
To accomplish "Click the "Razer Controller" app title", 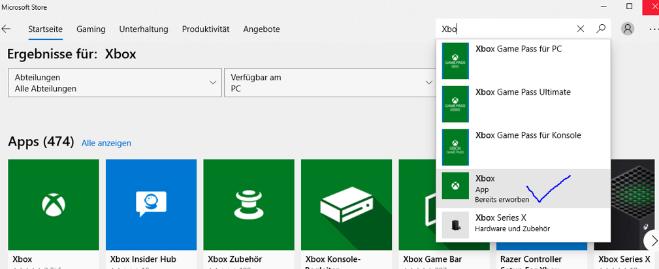I will click(x=531, y=259).
